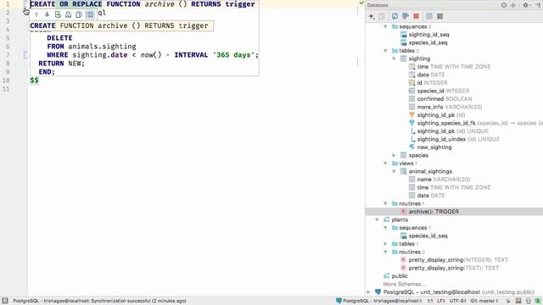
Task: Click the show diff icon in the popup
Action: [x=68, y=14]
